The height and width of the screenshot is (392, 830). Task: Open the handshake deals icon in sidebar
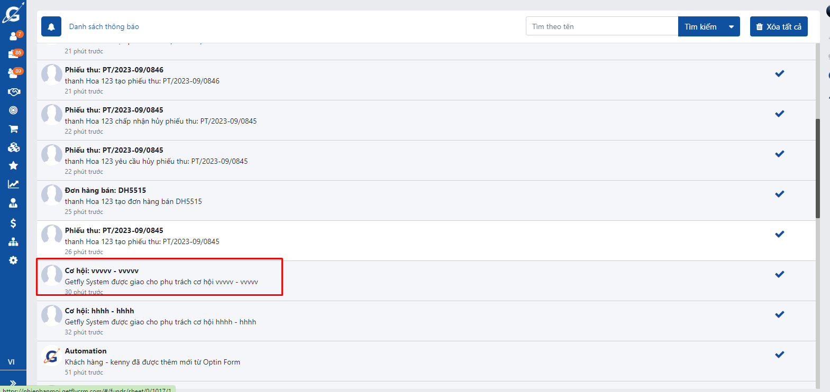(13, 92)
